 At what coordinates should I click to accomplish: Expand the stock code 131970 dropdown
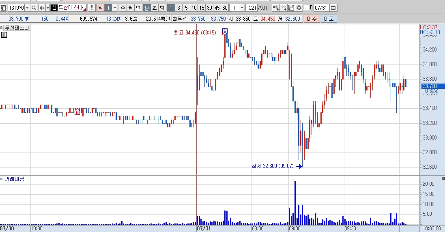point(27,8)
